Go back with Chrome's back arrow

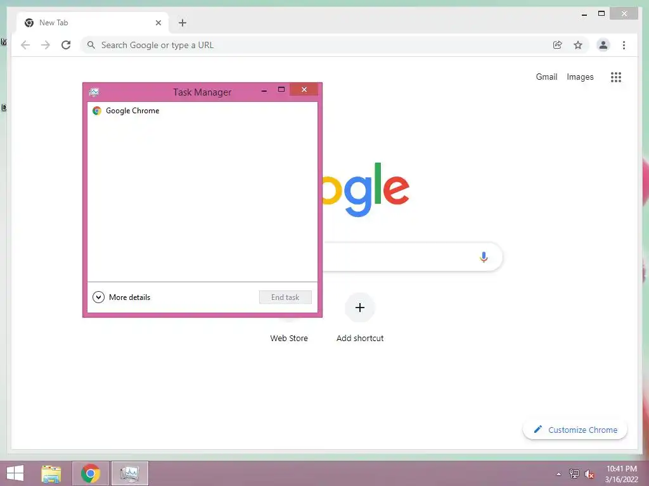pos(25,45)
